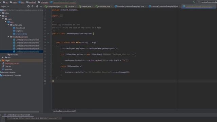Screen dimensions: 217x122
Task: Click the Comparator.java tab file icon
Action: [x=46, y=6]
